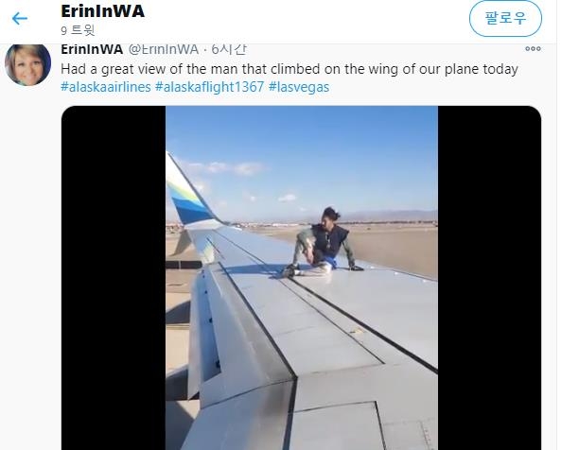Screen dimensions: 579x450
Task: Click the man sitting on the wing in video
Action: [x=321, y=243]
